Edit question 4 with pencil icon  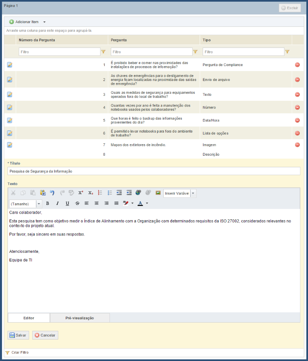click(x=10, y=107)
